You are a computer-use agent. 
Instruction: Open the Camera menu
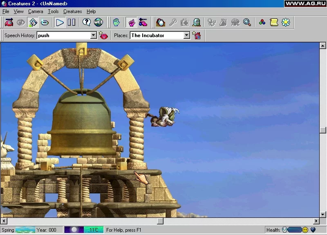(36, 11)
